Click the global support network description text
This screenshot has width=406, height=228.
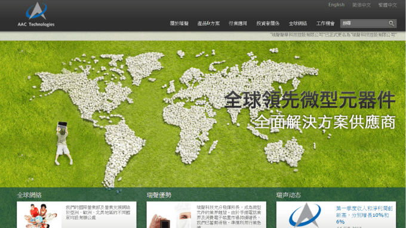click(x=98, y=212)
